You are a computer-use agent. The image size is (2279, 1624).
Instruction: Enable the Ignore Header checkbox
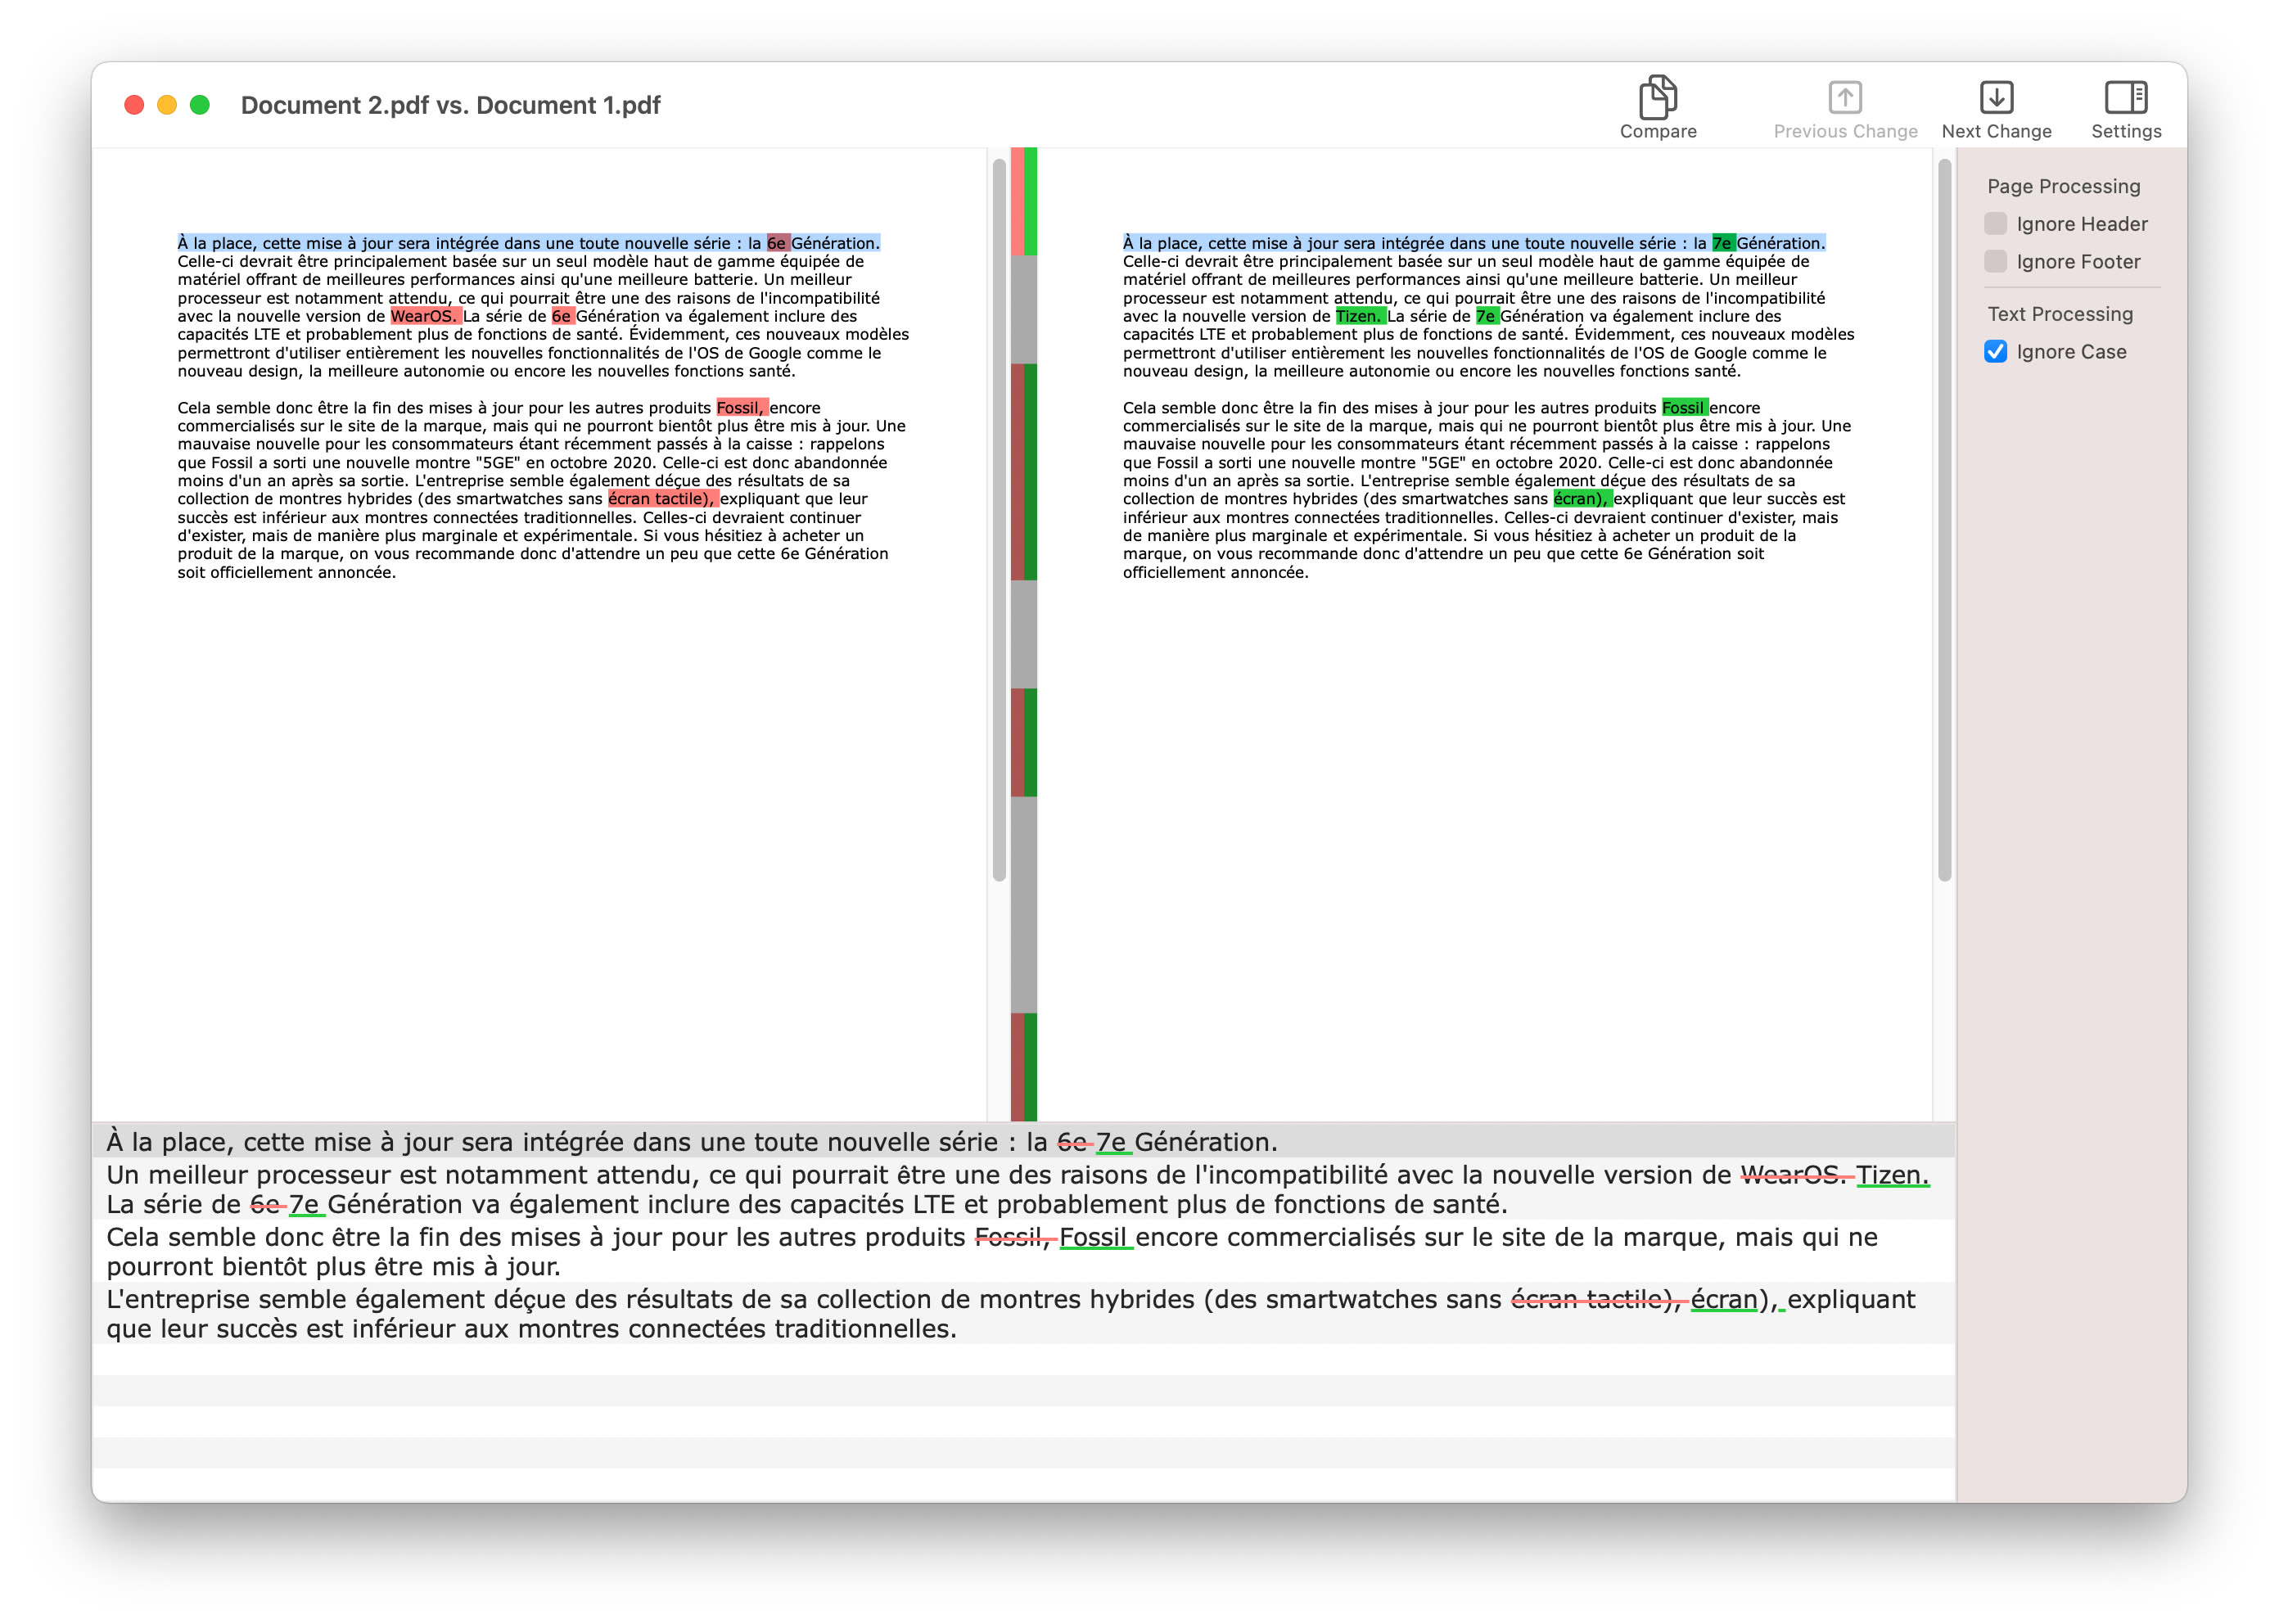tap(1995, 225)
